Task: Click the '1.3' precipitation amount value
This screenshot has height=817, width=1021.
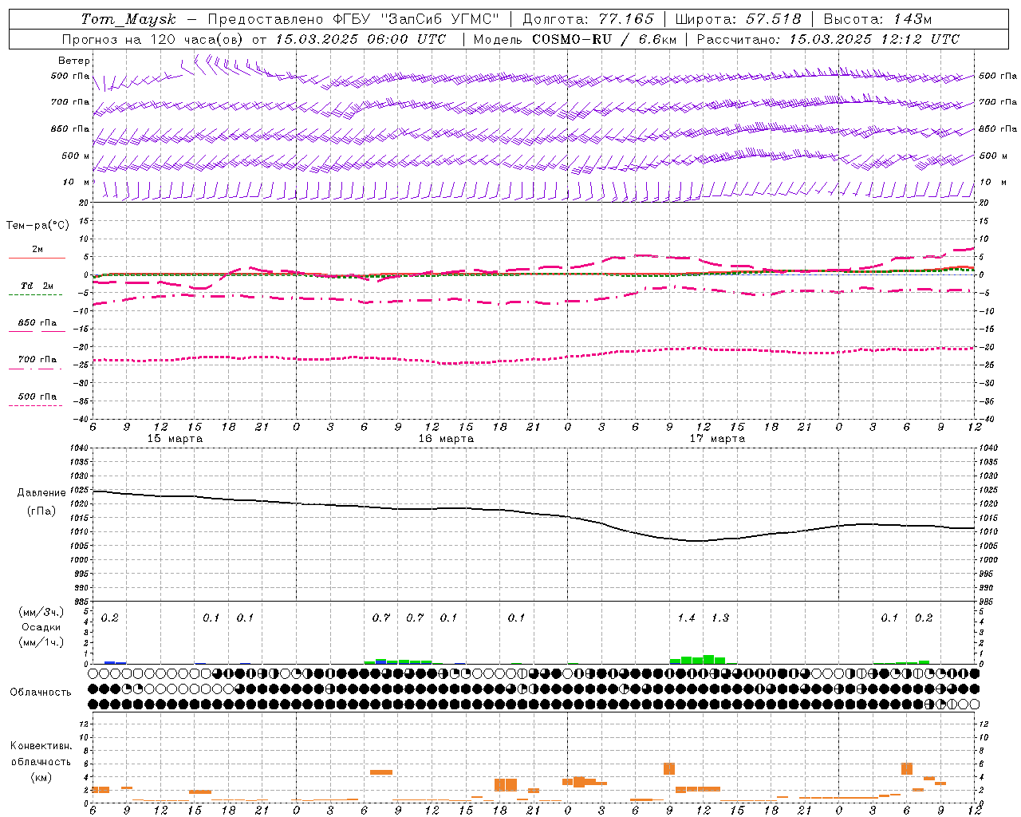Action: point(719,618)
